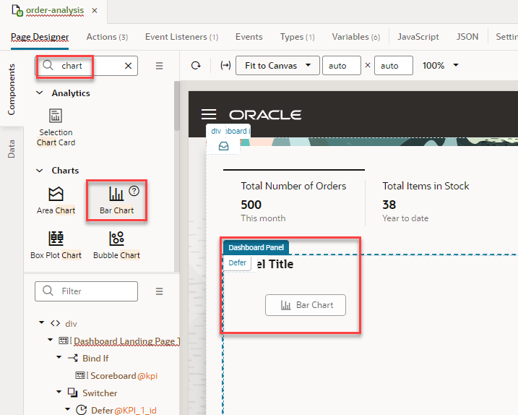Select the Bubble Chart component
Screen dimensions: 518x415
116,245
